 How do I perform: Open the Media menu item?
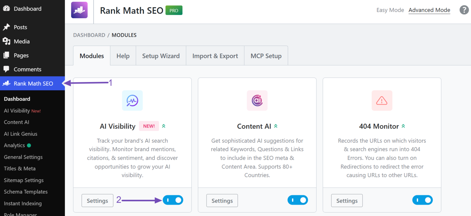(32, 41)
